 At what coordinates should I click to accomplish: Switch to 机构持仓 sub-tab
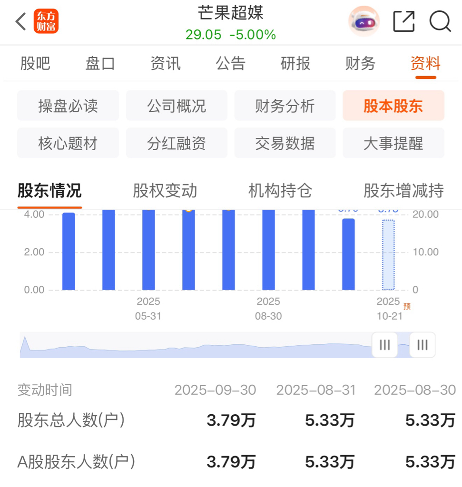[280, 190]
